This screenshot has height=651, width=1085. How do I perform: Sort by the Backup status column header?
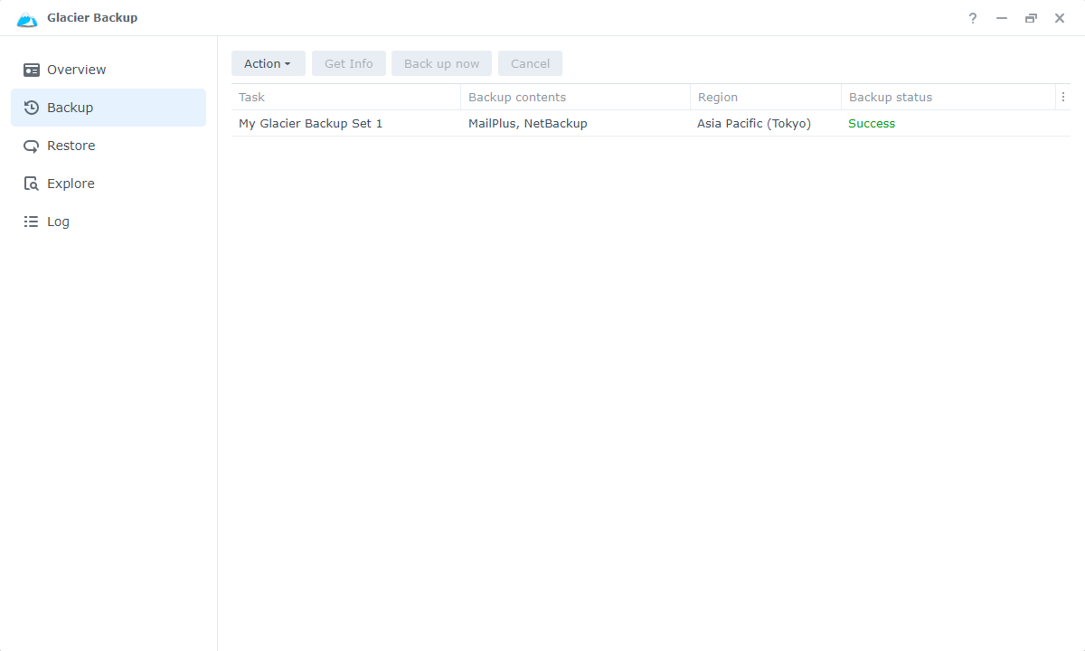pos(890,97)
